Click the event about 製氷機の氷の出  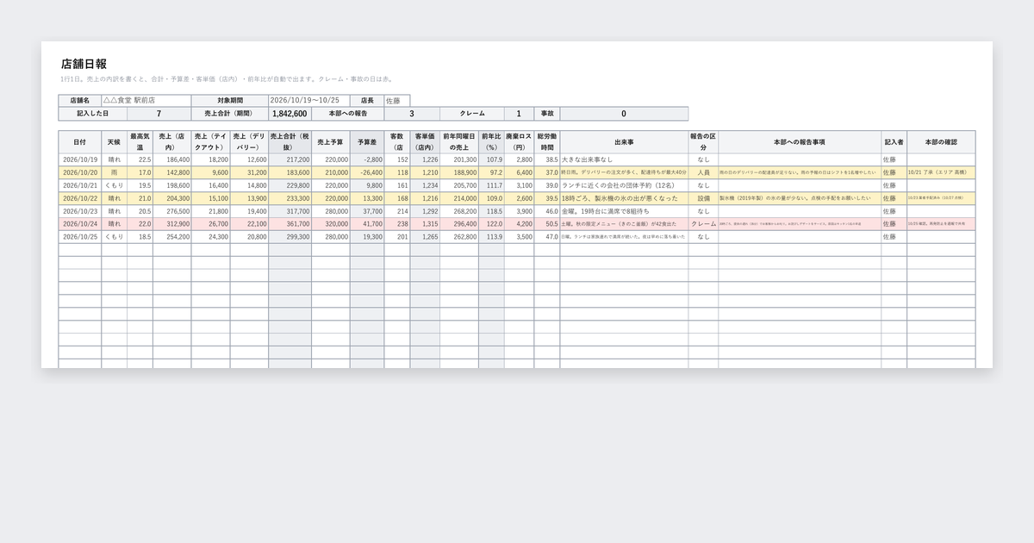(625, 198)
